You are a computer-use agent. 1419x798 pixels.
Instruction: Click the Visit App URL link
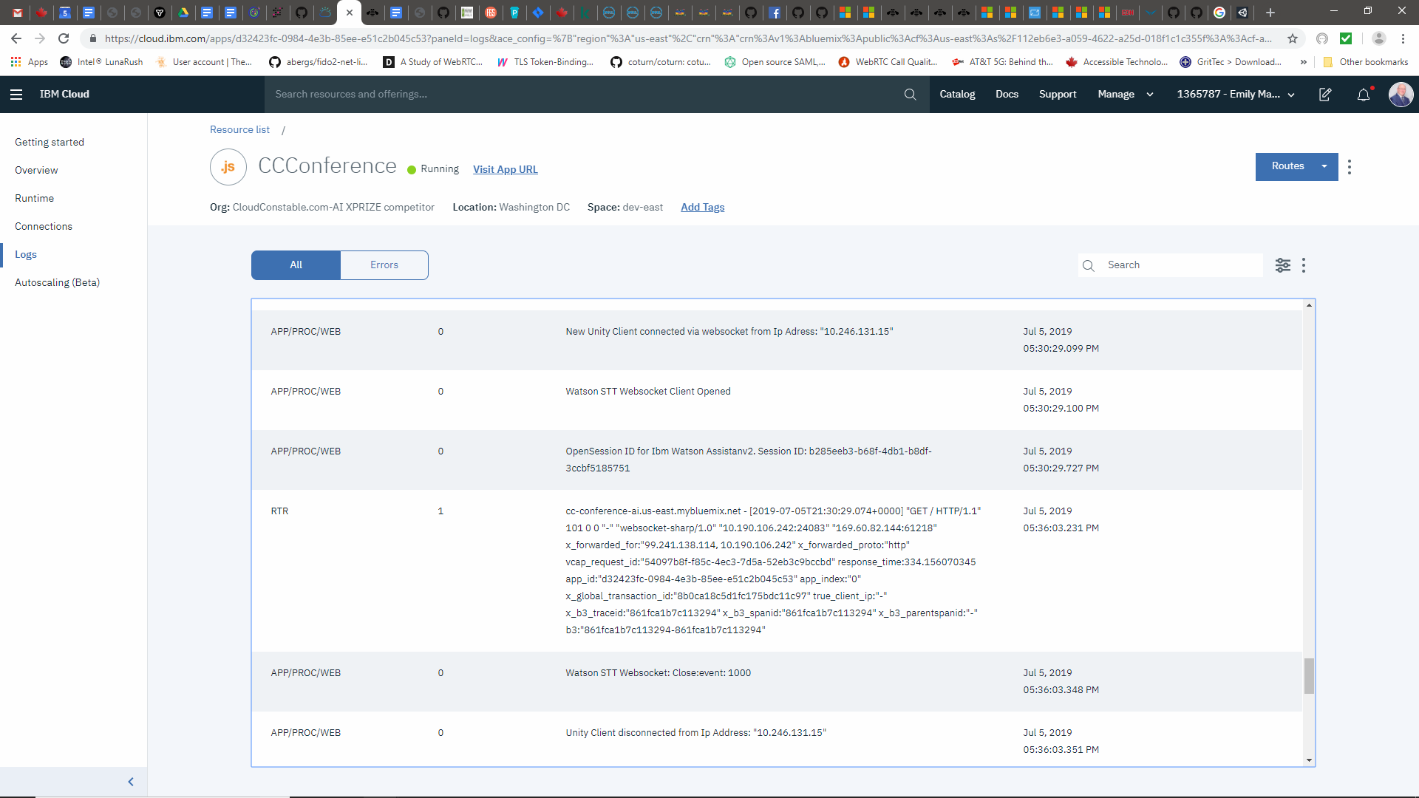[x=505, y=169]
